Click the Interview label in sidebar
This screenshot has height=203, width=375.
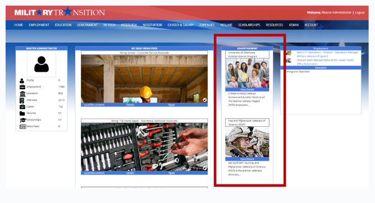pyautogui.click(x=32, y=100)
